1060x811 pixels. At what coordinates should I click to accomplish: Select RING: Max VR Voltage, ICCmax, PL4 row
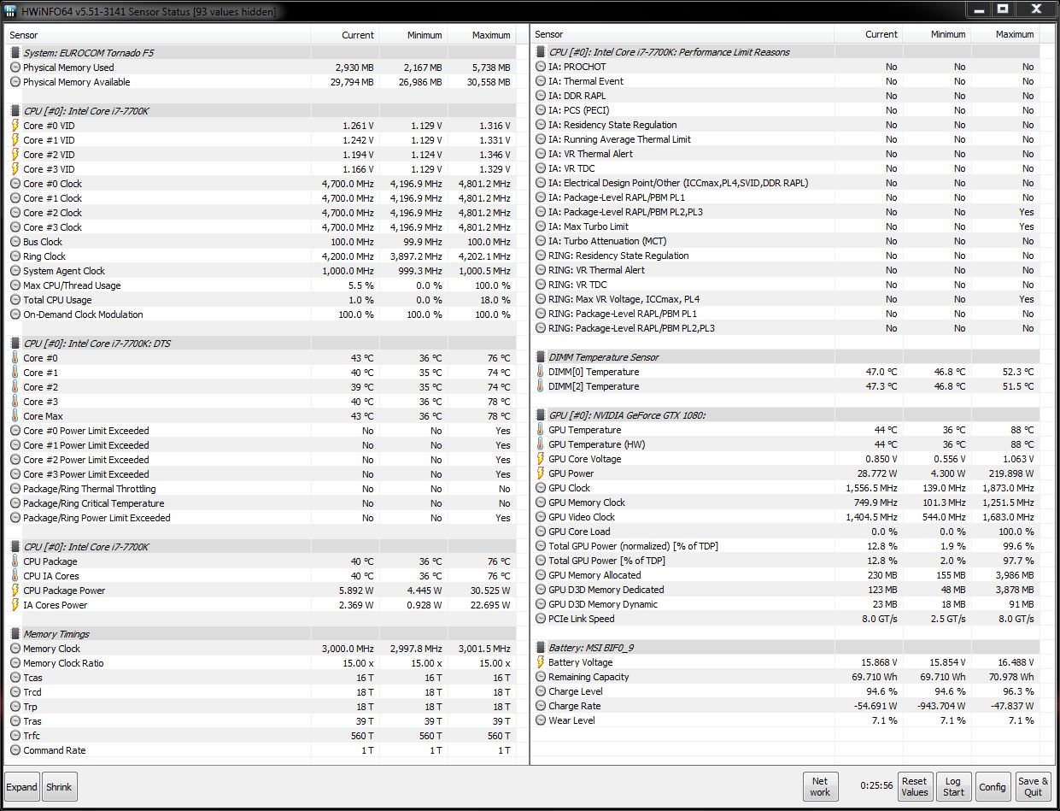(x=785, y=299)
